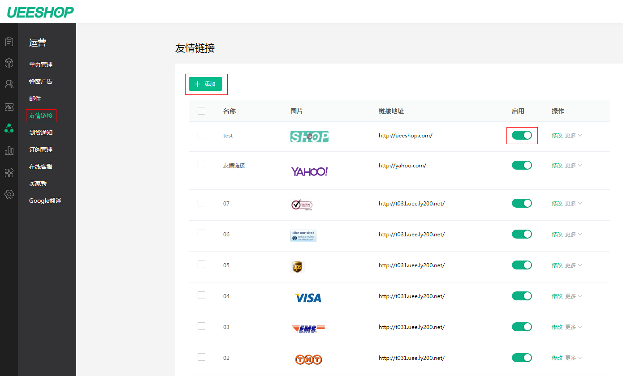Select 友情链接 menu item
This screenshot has height=376, width=623.
click(41, 115)
